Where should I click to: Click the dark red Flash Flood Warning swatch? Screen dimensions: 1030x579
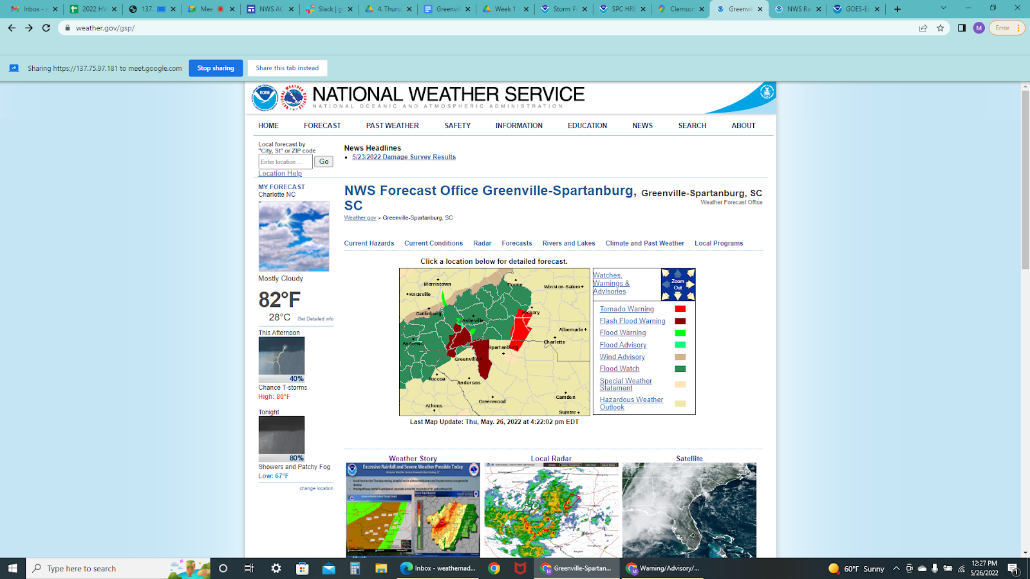(680, 321)
